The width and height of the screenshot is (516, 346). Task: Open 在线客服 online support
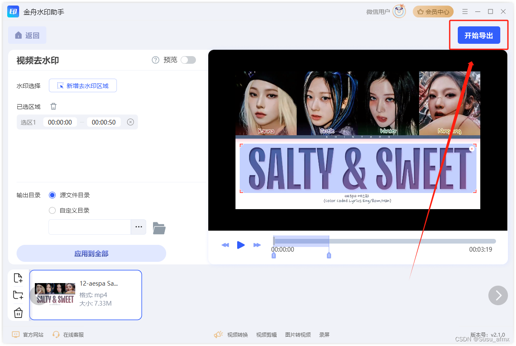(x=68, y=335)
